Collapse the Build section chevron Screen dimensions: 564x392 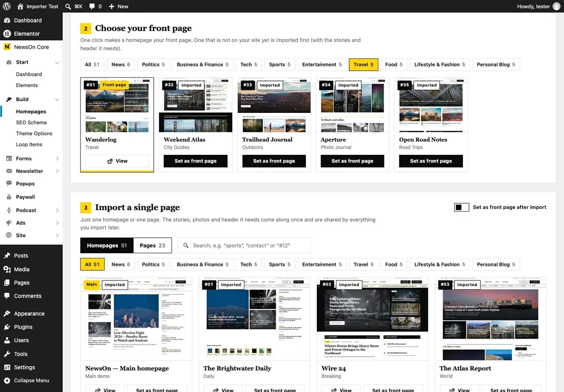point(57,100)
